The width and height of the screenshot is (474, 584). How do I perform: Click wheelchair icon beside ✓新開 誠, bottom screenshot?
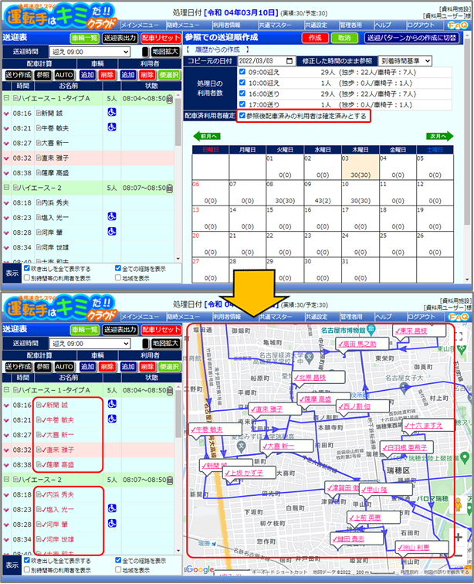pyautogui.click(x=112, y=404)
